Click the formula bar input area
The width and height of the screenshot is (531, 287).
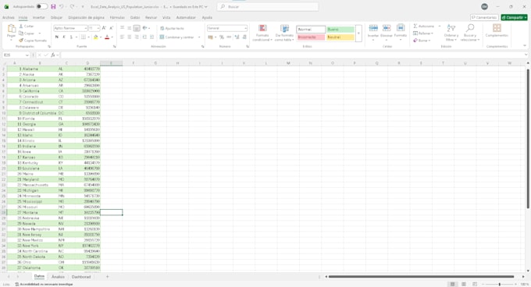(x=293, y=55)
